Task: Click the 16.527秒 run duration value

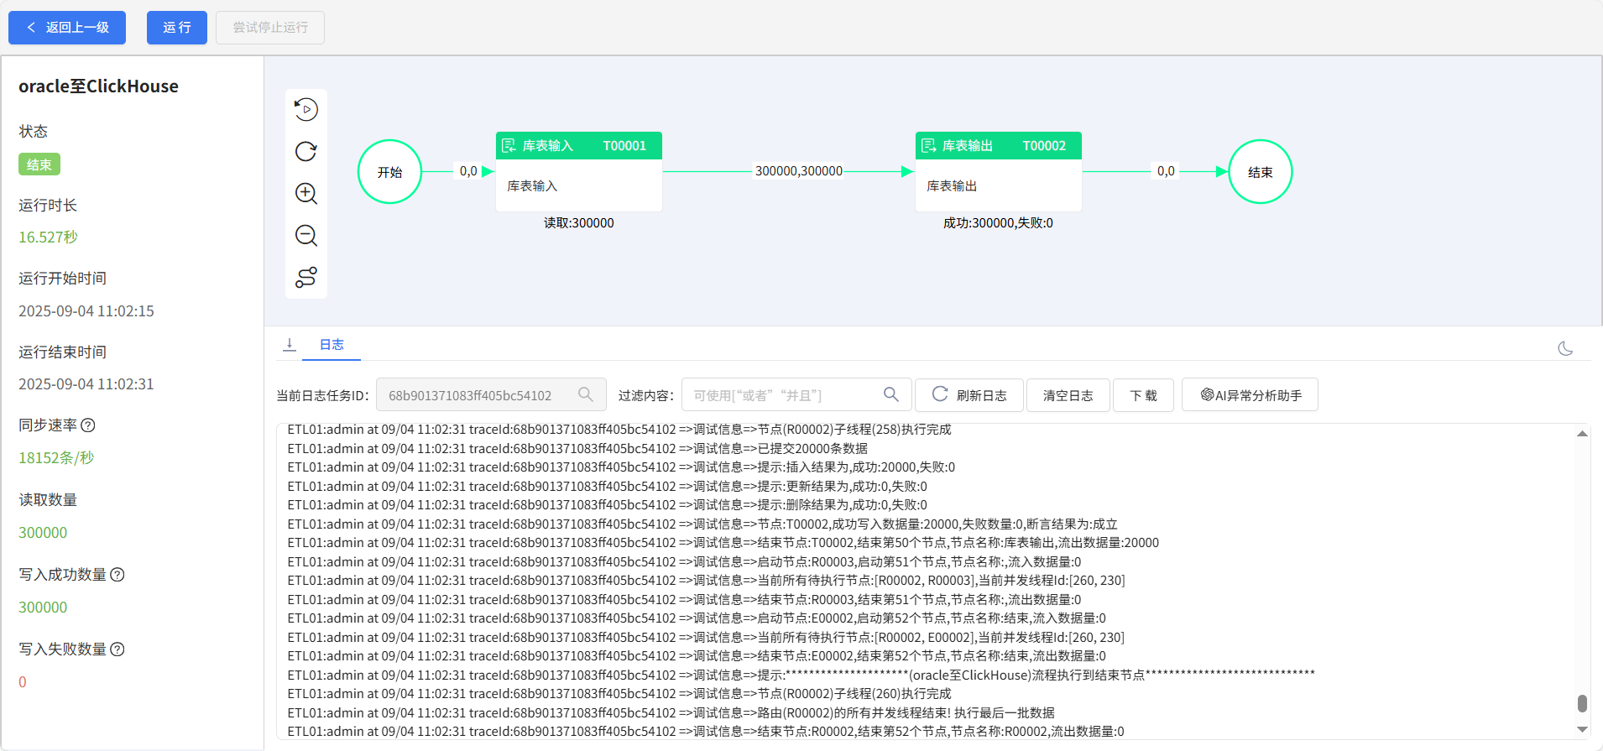Action: (48, 237)
